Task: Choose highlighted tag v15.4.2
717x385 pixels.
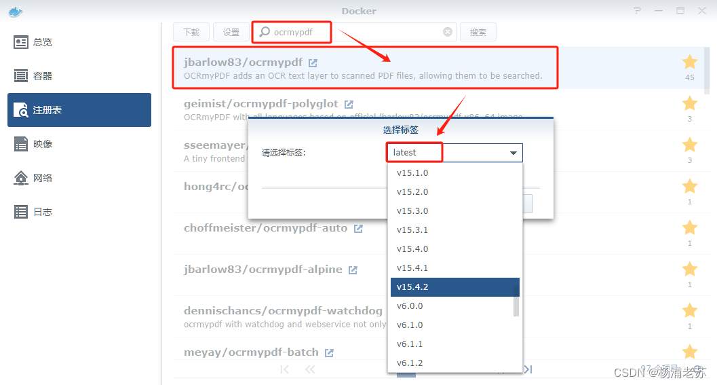Action: click(x=455, y=287)
